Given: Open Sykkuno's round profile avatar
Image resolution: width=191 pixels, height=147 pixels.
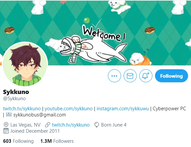Looking at the screenshot, I should coord(25,64).
